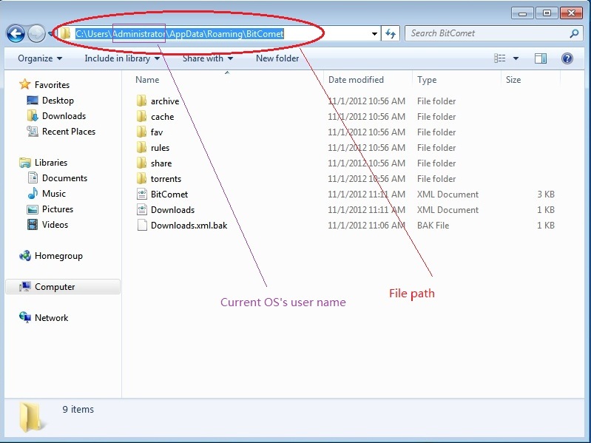Select the Downloads.xml.bak file
Screen dimensions: 591x443
(x=188, y=226)
